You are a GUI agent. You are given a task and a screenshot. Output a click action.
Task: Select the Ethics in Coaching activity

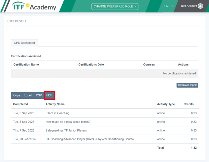point(57,113)
